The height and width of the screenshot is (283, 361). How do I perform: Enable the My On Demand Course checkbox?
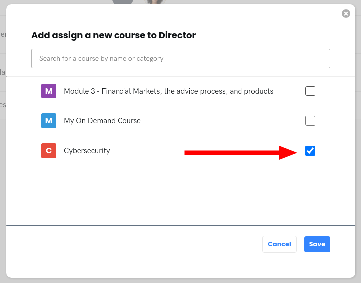tap(310, 121)
